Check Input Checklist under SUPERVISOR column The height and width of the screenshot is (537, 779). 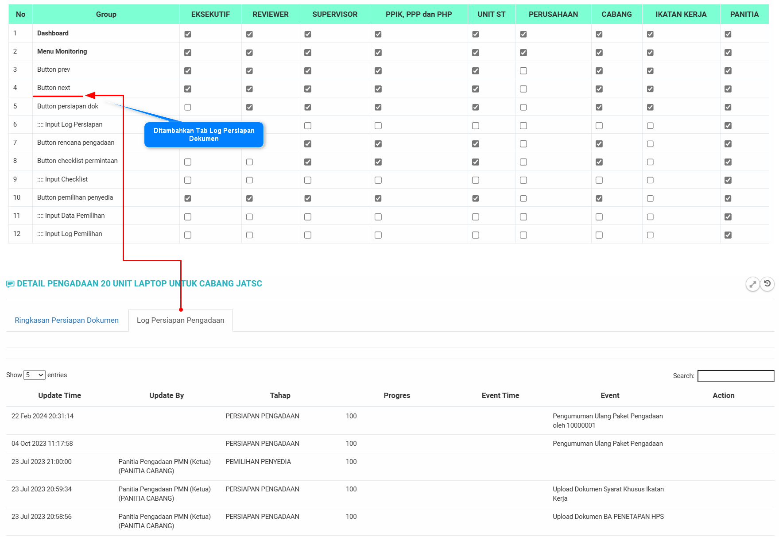(308, 180)
